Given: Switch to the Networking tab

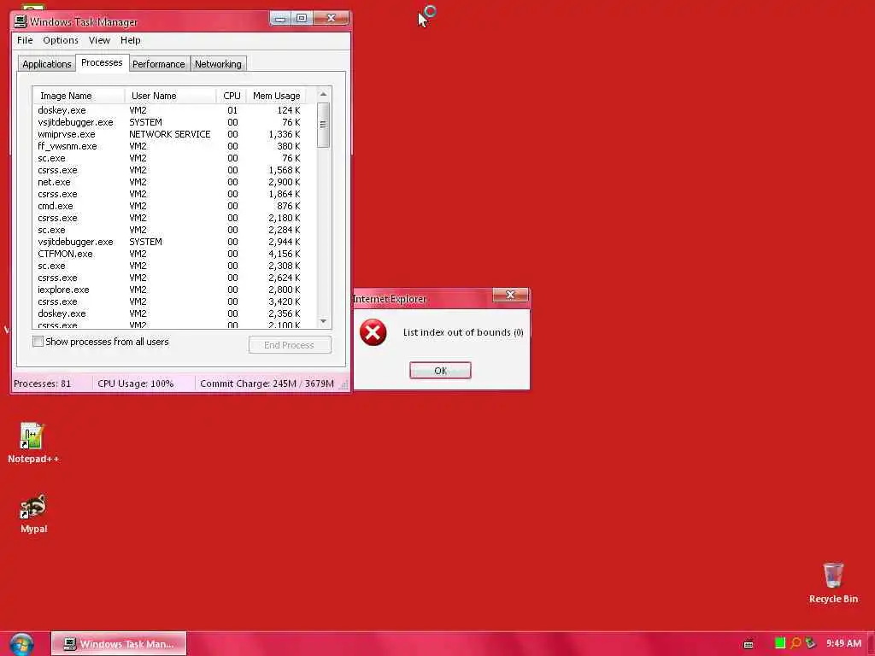Looking at the screenshot, I should point(218,64).
